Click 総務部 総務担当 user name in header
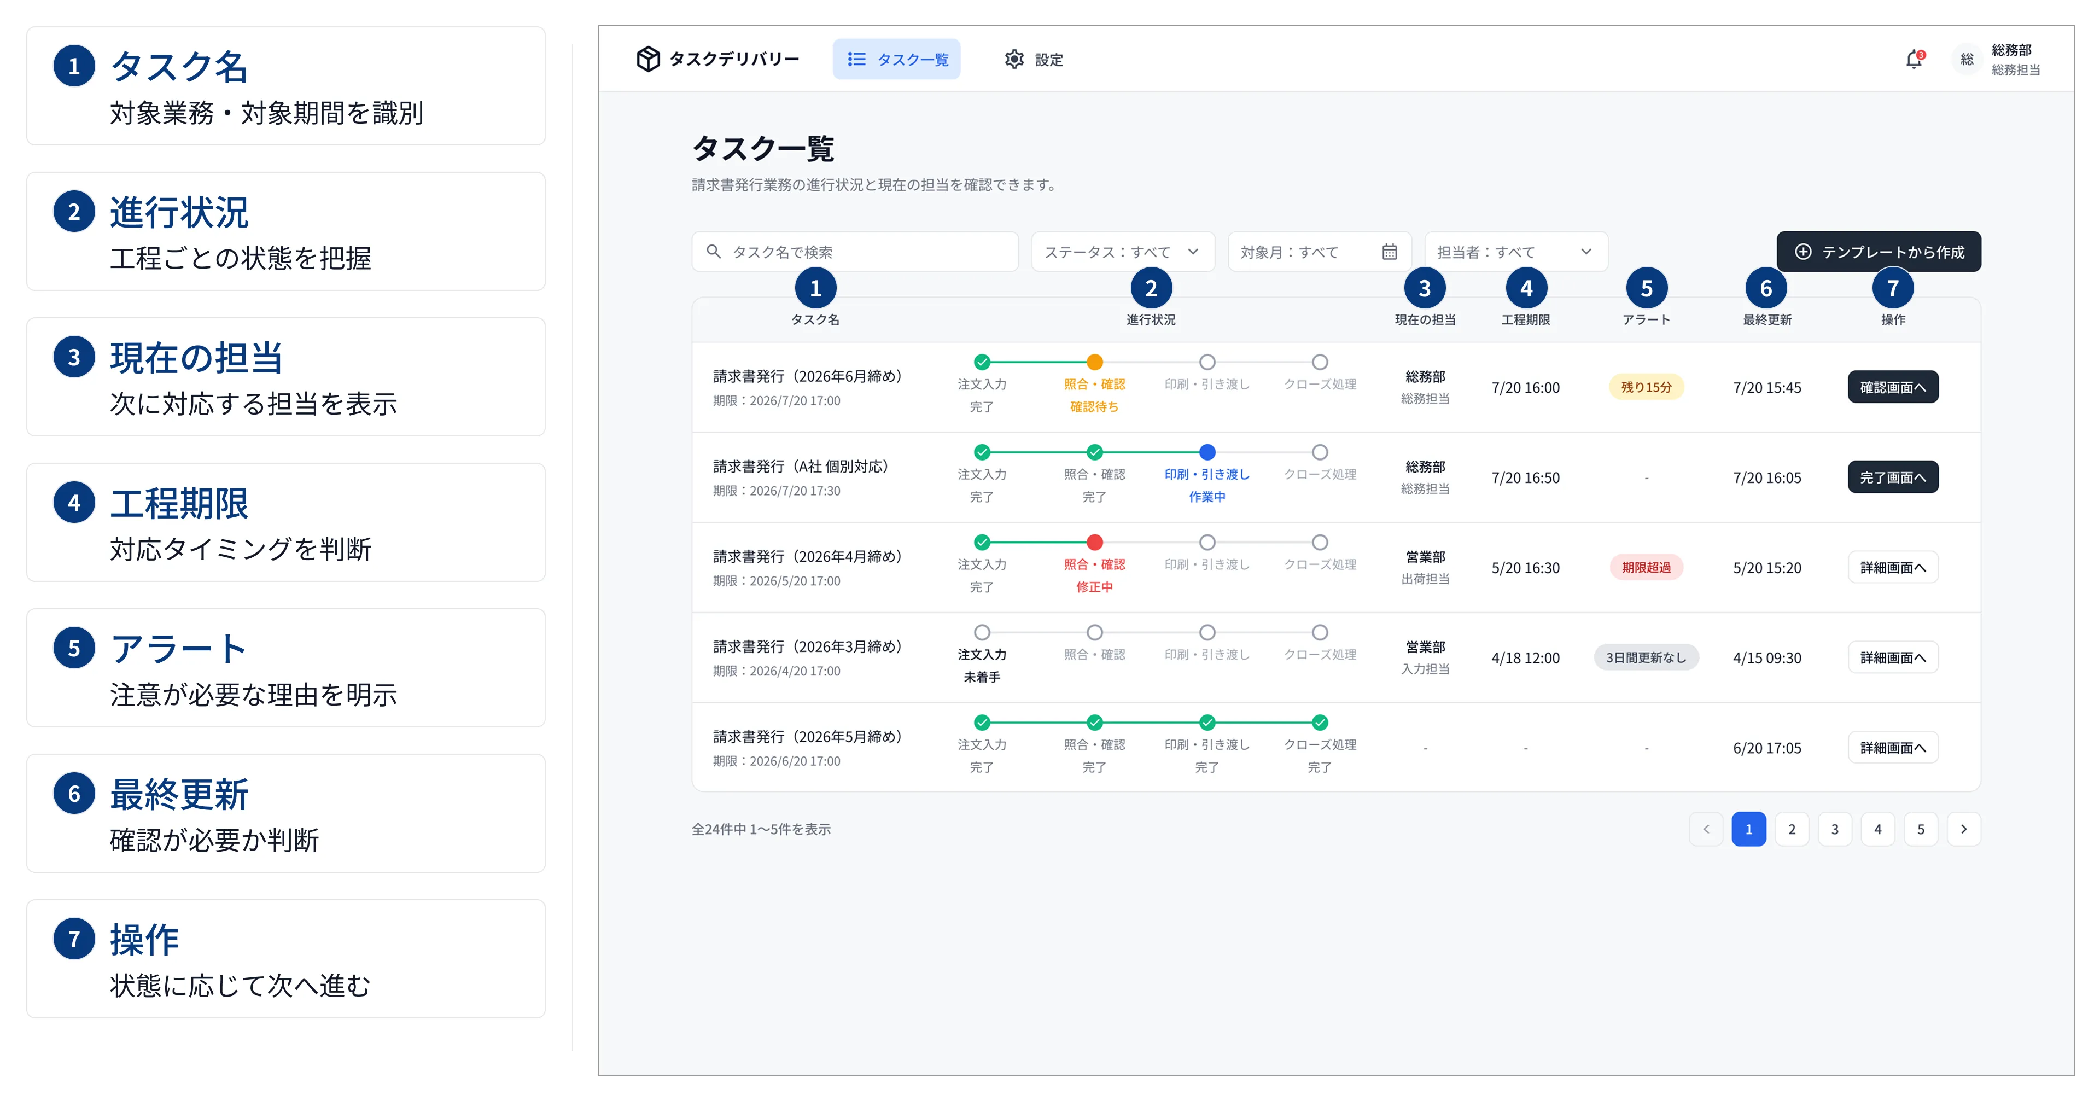 coord(2015,60)
